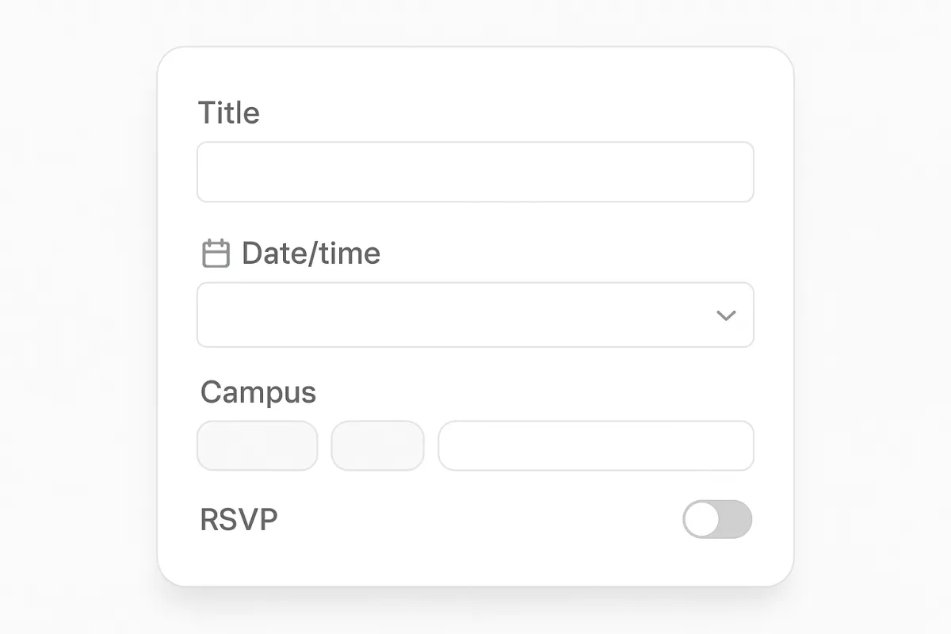
Task: Click the RSVP text label
Action: pos(239,520)
